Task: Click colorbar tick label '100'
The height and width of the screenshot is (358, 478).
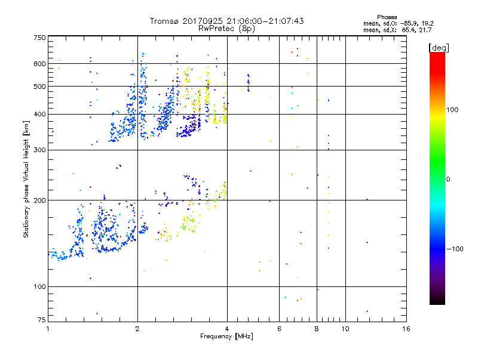Action: [452, 110]
